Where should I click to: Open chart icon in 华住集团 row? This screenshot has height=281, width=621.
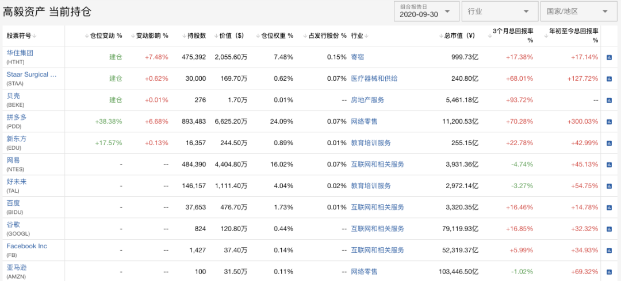[609, 57]
